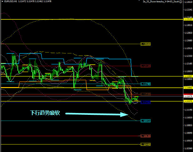Viewport: 193px width, 152px height.
Task: Select the 1.12606 price level tag
Action: (x=146, y=44)
